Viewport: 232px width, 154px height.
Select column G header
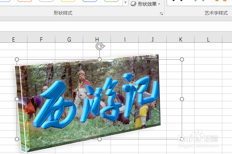69,39
